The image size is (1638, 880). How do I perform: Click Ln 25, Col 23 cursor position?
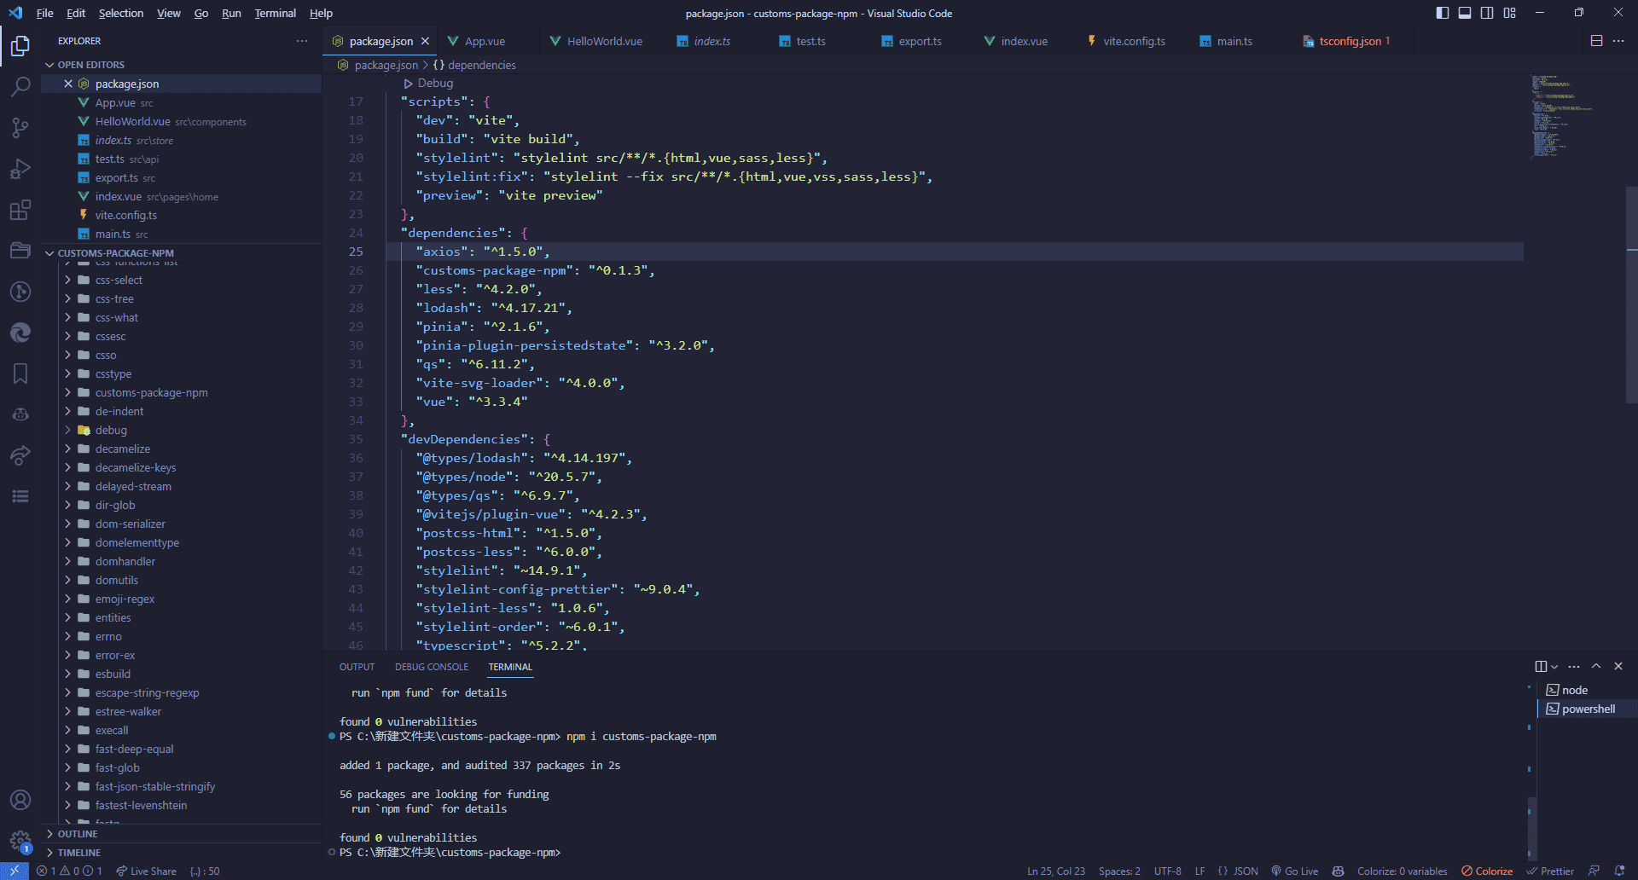point(1056,871)
